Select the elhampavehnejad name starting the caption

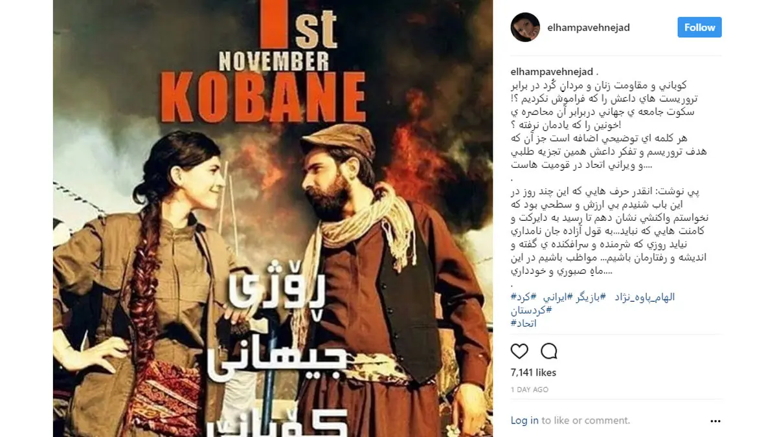click(551, 72)
